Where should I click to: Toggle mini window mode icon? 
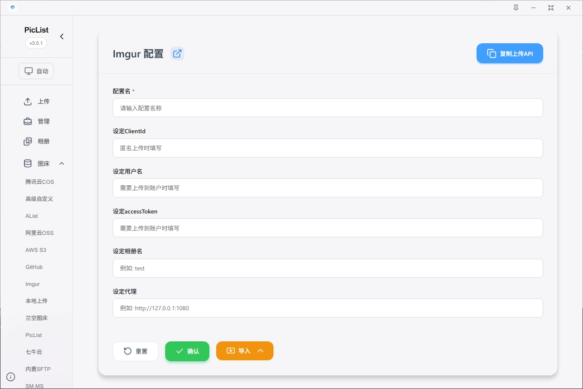point(550,8)
